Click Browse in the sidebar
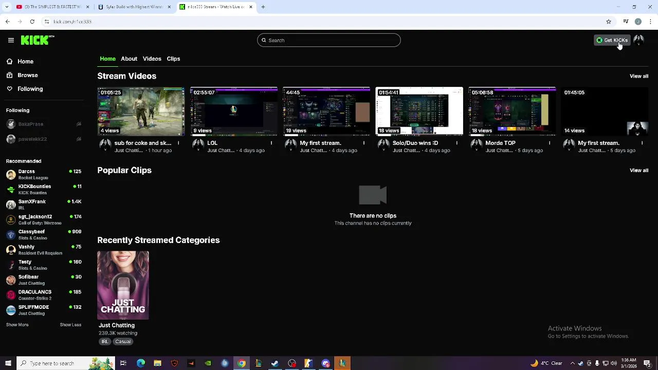 (x=27, y=75)
